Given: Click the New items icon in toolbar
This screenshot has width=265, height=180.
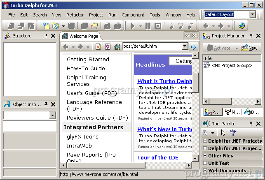Looking at the screenshot, I should 46,26.
